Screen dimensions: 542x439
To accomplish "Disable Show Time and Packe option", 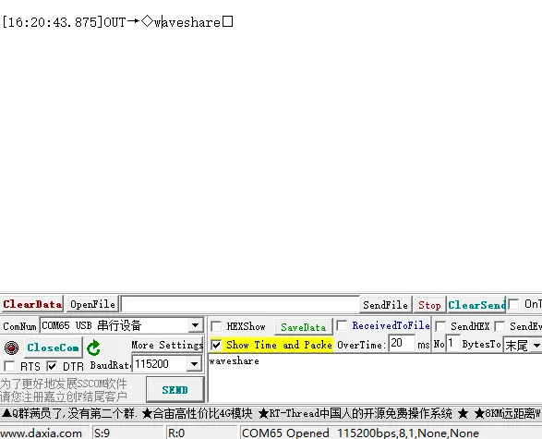I will click(x=216, y=345).
